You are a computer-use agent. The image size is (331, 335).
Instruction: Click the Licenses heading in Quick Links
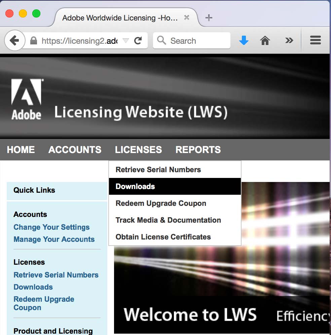pyautogui.click(x=29, y=262)
